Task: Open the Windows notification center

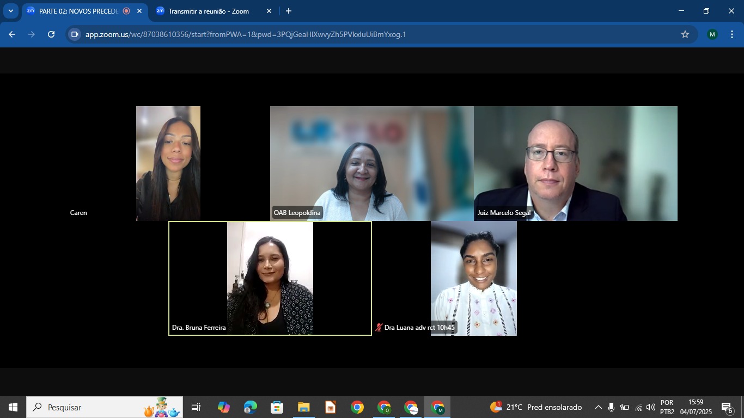Action: coord(727,407)
